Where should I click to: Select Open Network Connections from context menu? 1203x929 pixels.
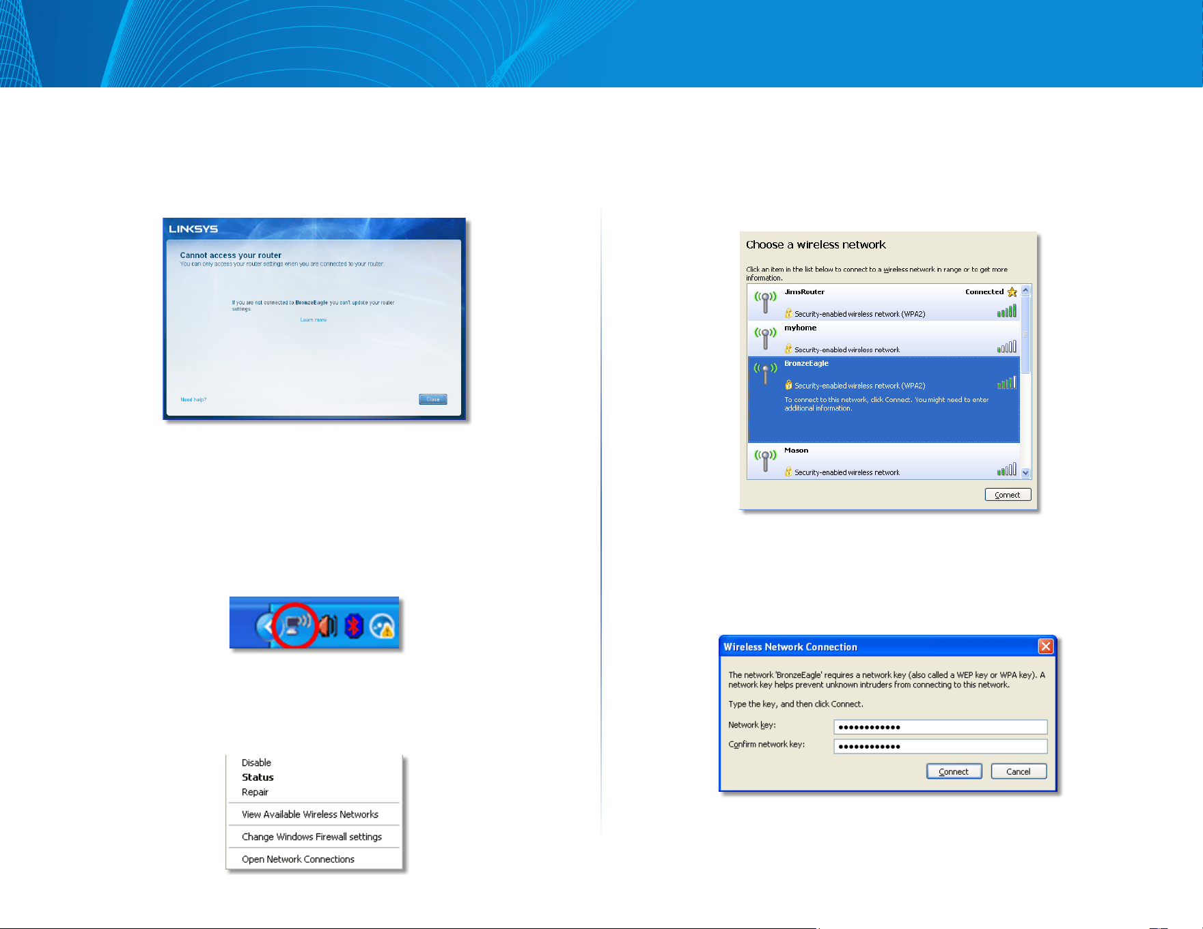(x=298, y=859)
